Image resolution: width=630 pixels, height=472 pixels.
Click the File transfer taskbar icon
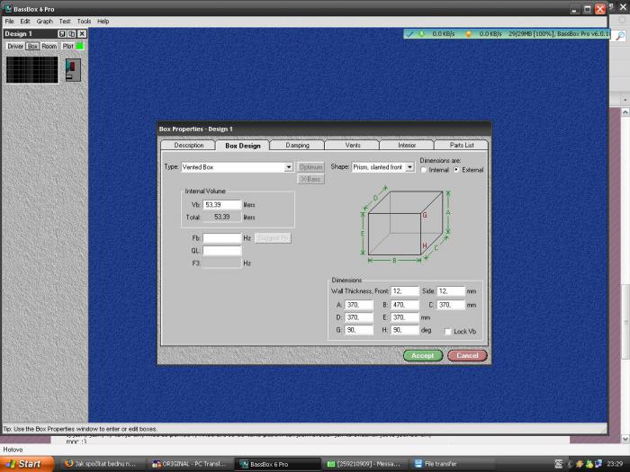(417, 464)
